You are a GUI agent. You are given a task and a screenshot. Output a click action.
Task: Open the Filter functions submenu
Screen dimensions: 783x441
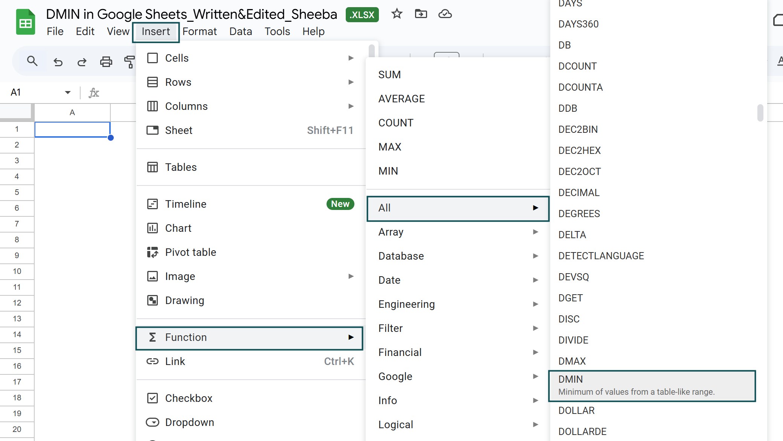click(x=458, y=328)
